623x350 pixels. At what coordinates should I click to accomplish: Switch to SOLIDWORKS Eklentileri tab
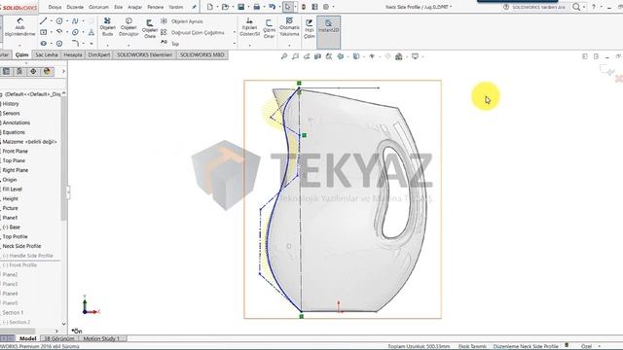pyautogui.click(x=145, y=54)
